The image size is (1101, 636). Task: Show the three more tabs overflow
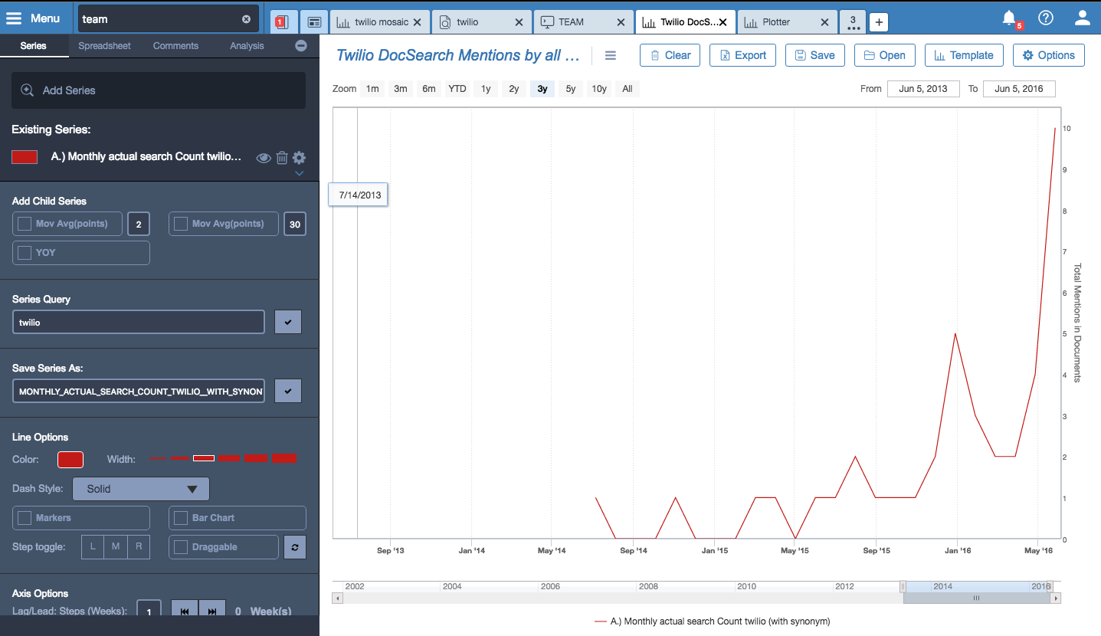tap(854, 22)
